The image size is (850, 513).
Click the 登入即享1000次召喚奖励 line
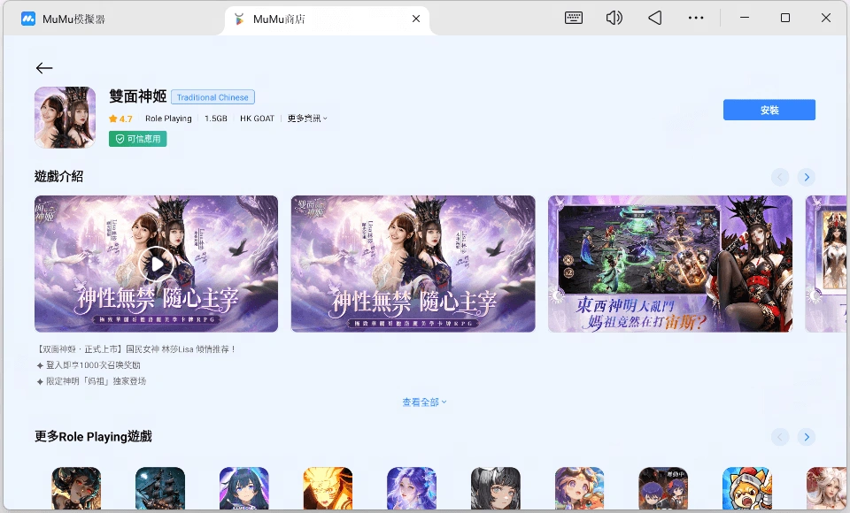(89, 365)
